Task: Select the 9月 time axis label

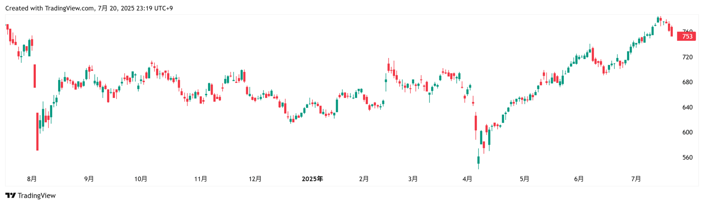Action: click(x=89, y=179)
